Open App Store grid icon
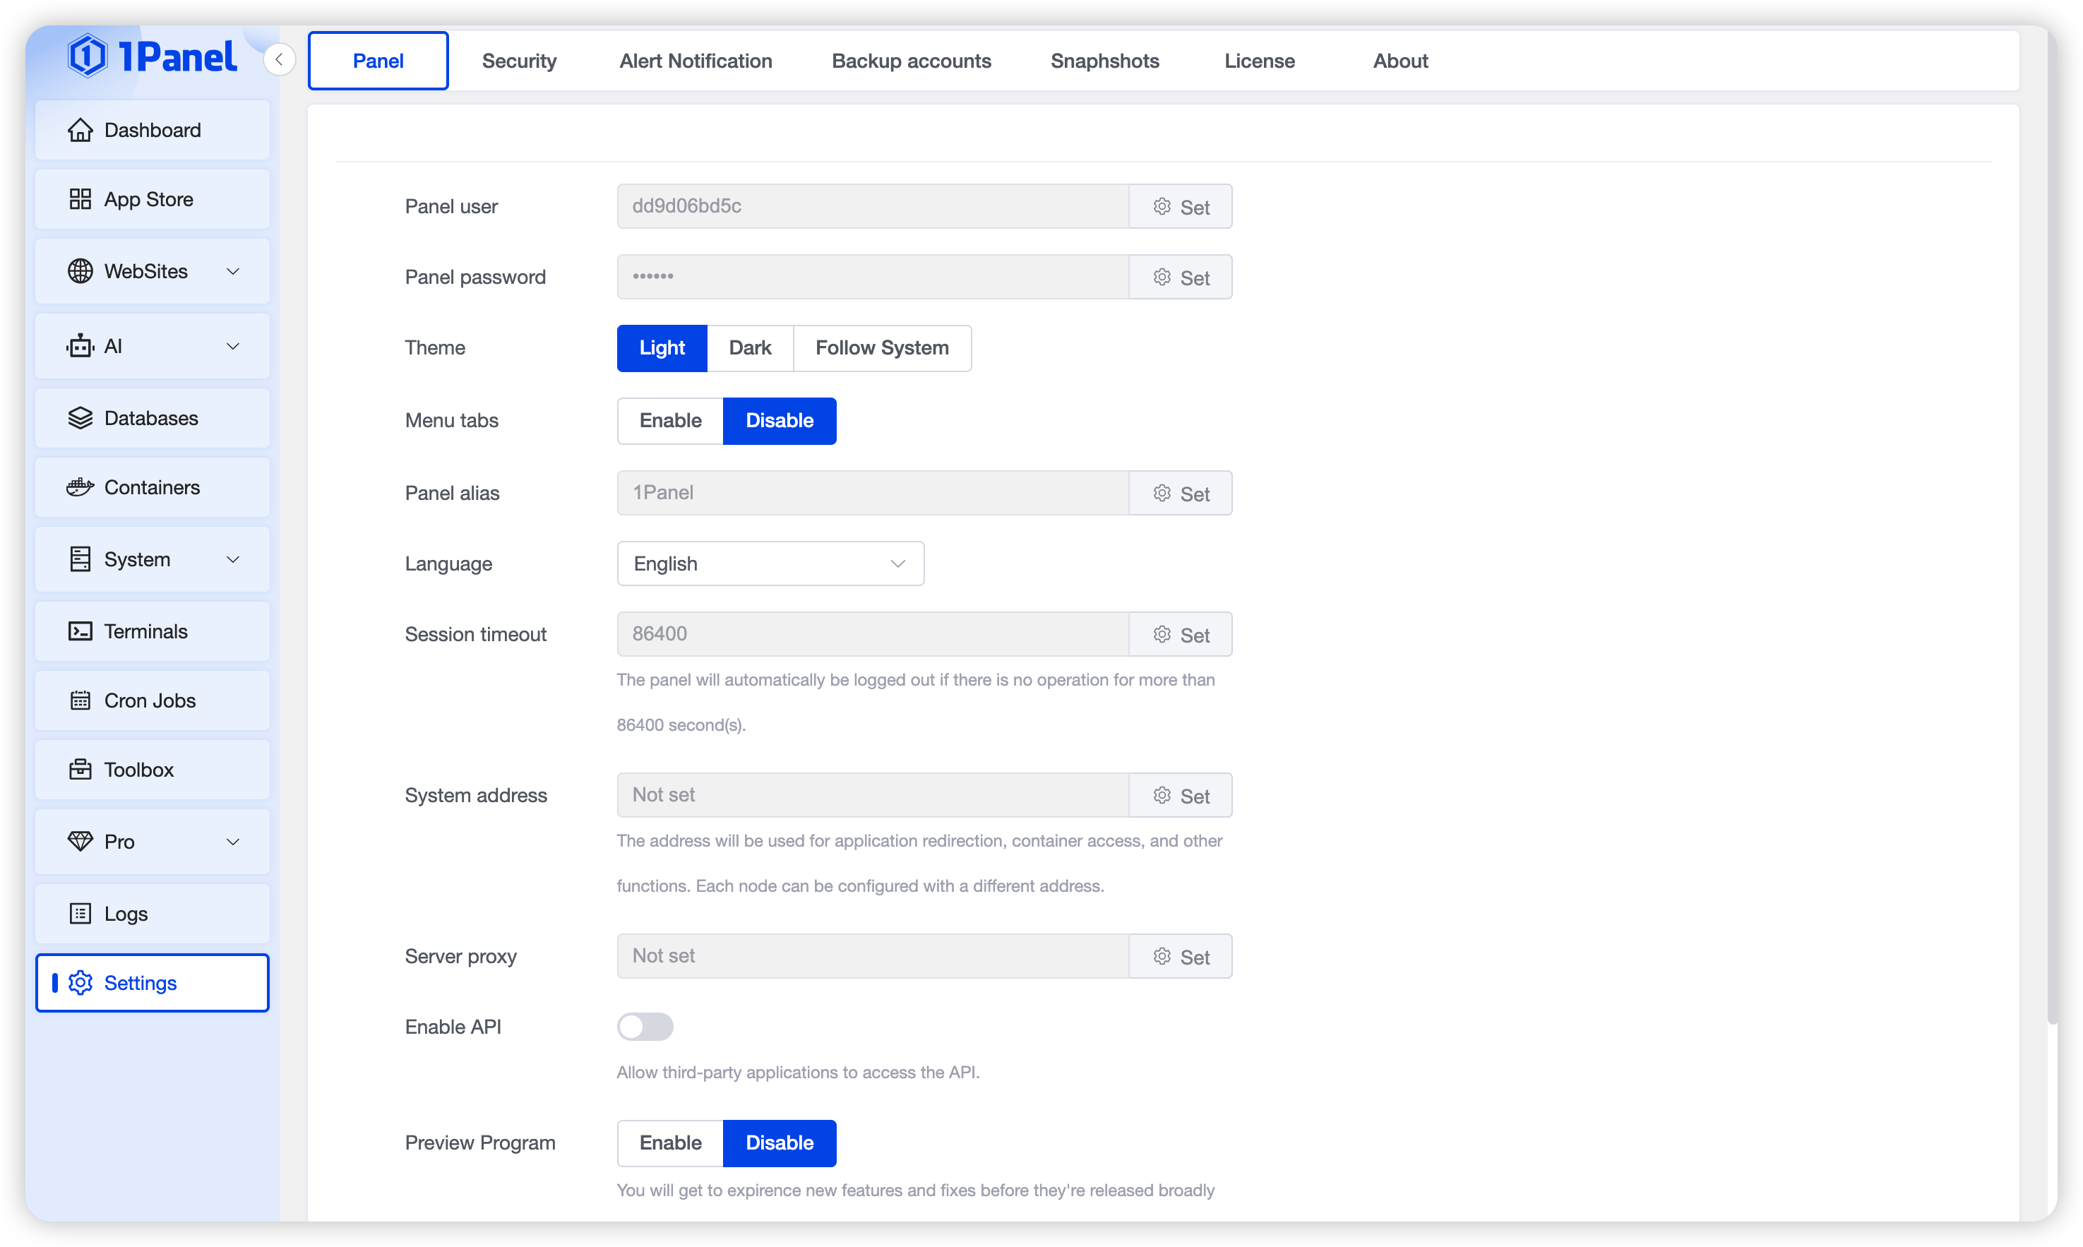The image size is (2083, 1247). pyautogui.click(x=80, y=199)
